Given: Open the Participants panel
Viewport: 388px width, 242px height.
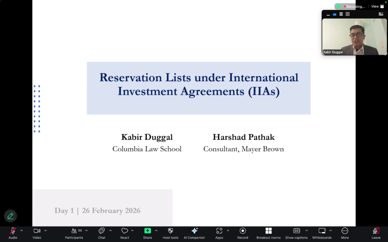Looking at the screenshot, I should (74, 231).
